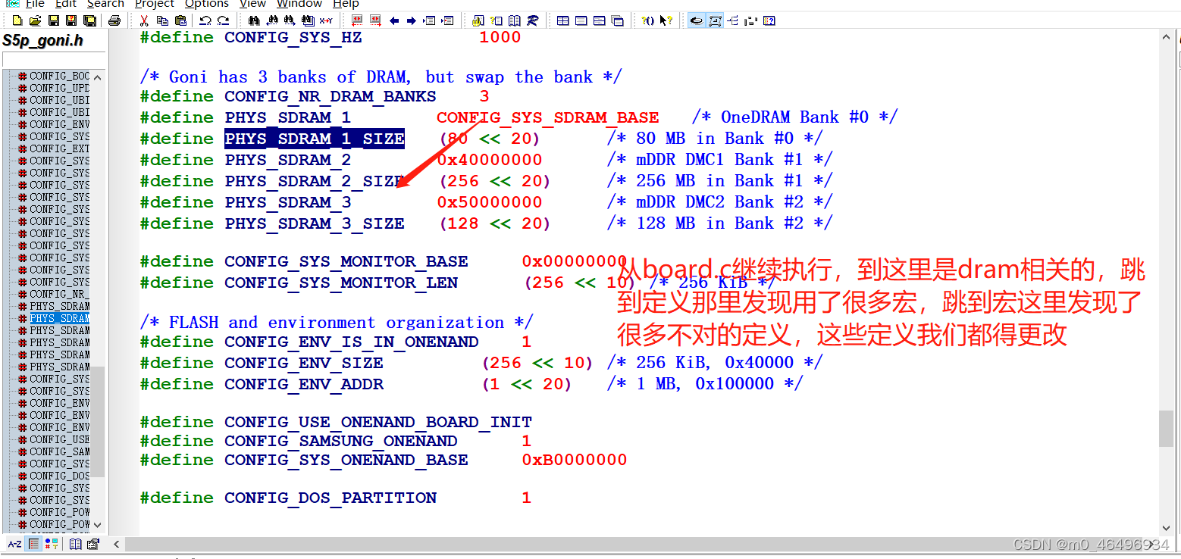Click the Redo arrow icon
The width and height of the screenshot is (1181, 559).
[x=223, y=20]
